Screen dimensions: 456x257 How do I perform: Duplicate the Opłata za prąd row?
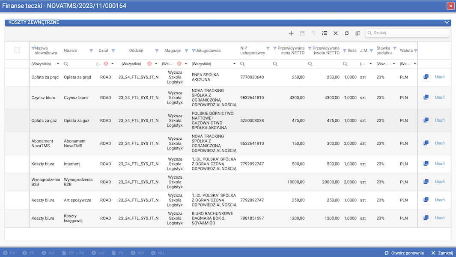[x=426, y=77]
